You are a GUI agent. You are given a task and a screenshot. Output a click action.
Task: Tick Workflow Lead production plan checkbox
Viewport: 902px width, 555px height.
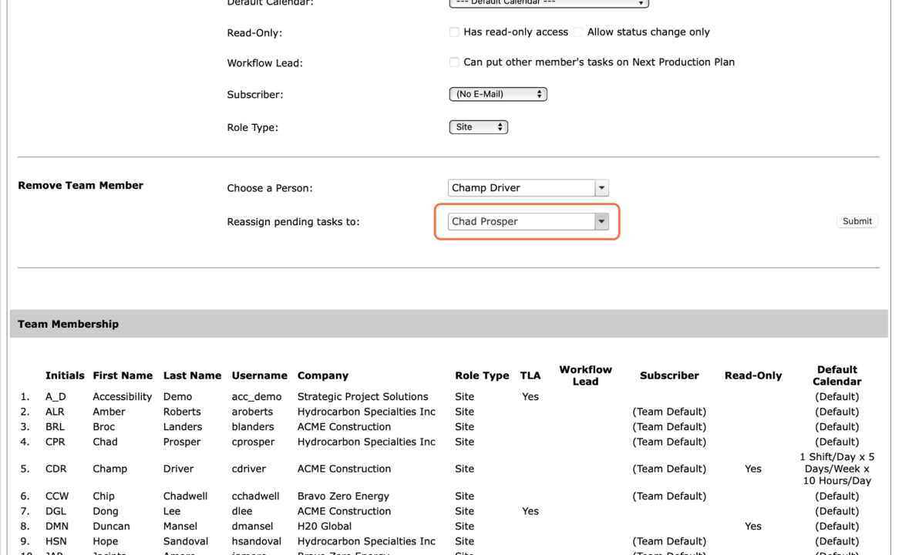[454, 62]
